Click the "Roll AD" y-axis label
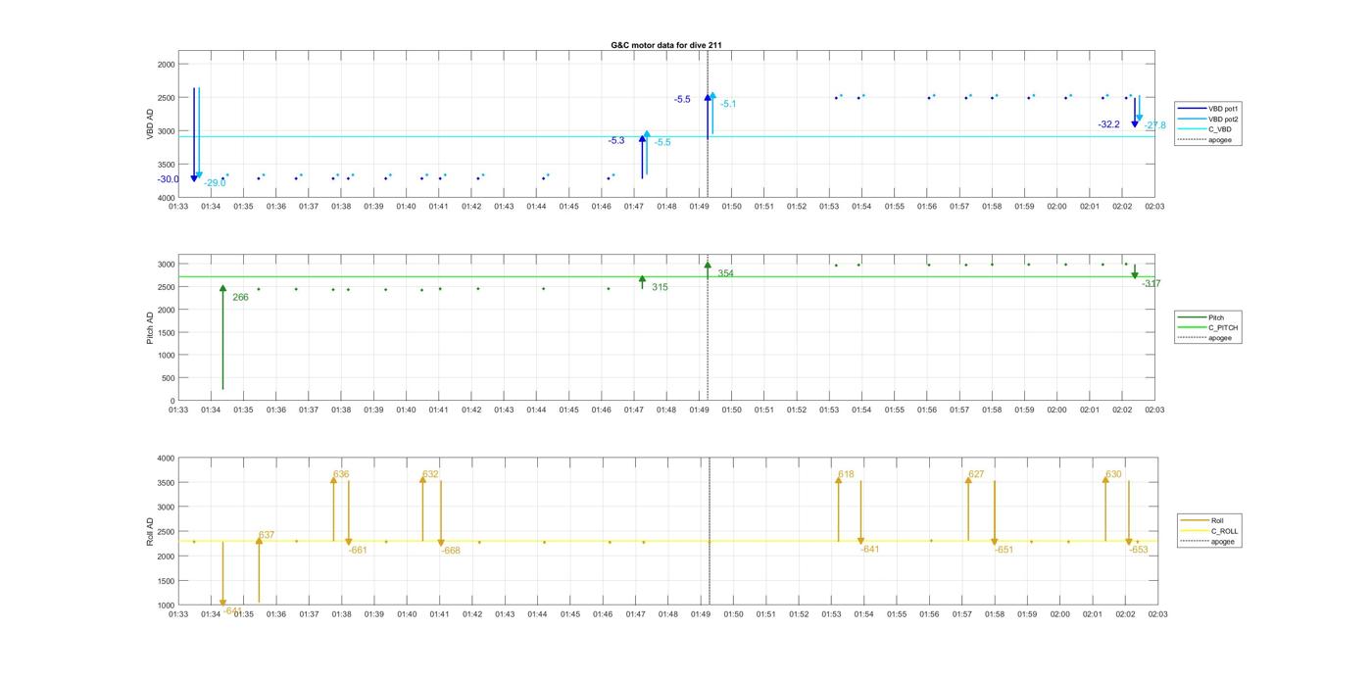The image size is (1372, 679). click(x=151, y=531)
